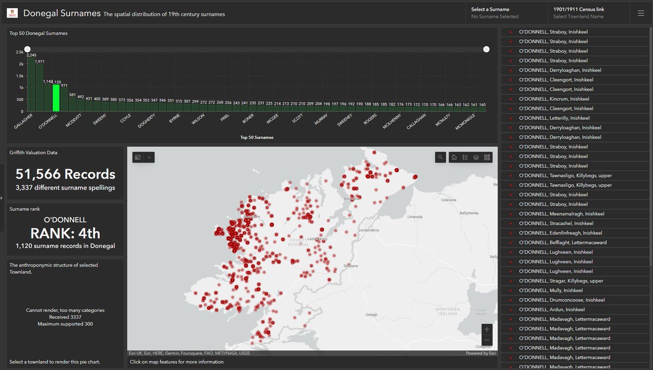Select the bar labelled 1,971
The height and width of the screenshot is (370, 653).
click(x=39, y=88)
